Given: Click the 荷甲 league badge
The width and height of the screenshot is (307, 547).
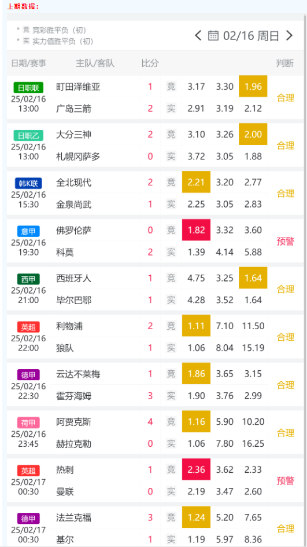Looking at the screenshot, I should coord(28,422).
